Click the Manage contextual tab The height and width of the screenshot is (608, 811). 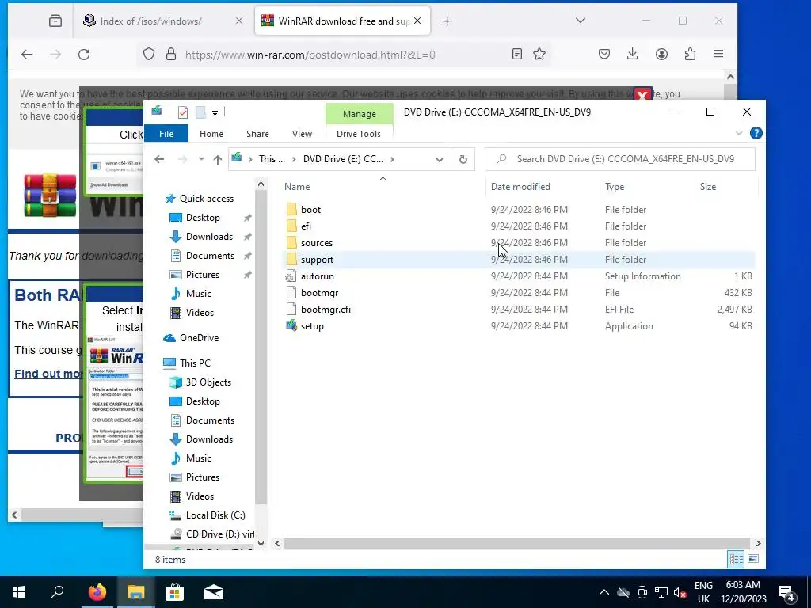click(x=359, y=114)
